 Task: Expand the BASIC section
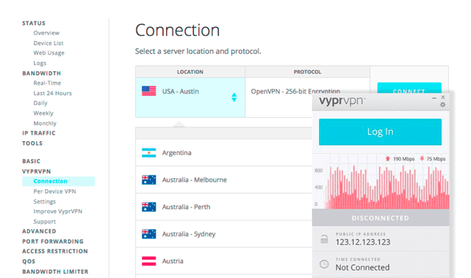pos(31,161)
